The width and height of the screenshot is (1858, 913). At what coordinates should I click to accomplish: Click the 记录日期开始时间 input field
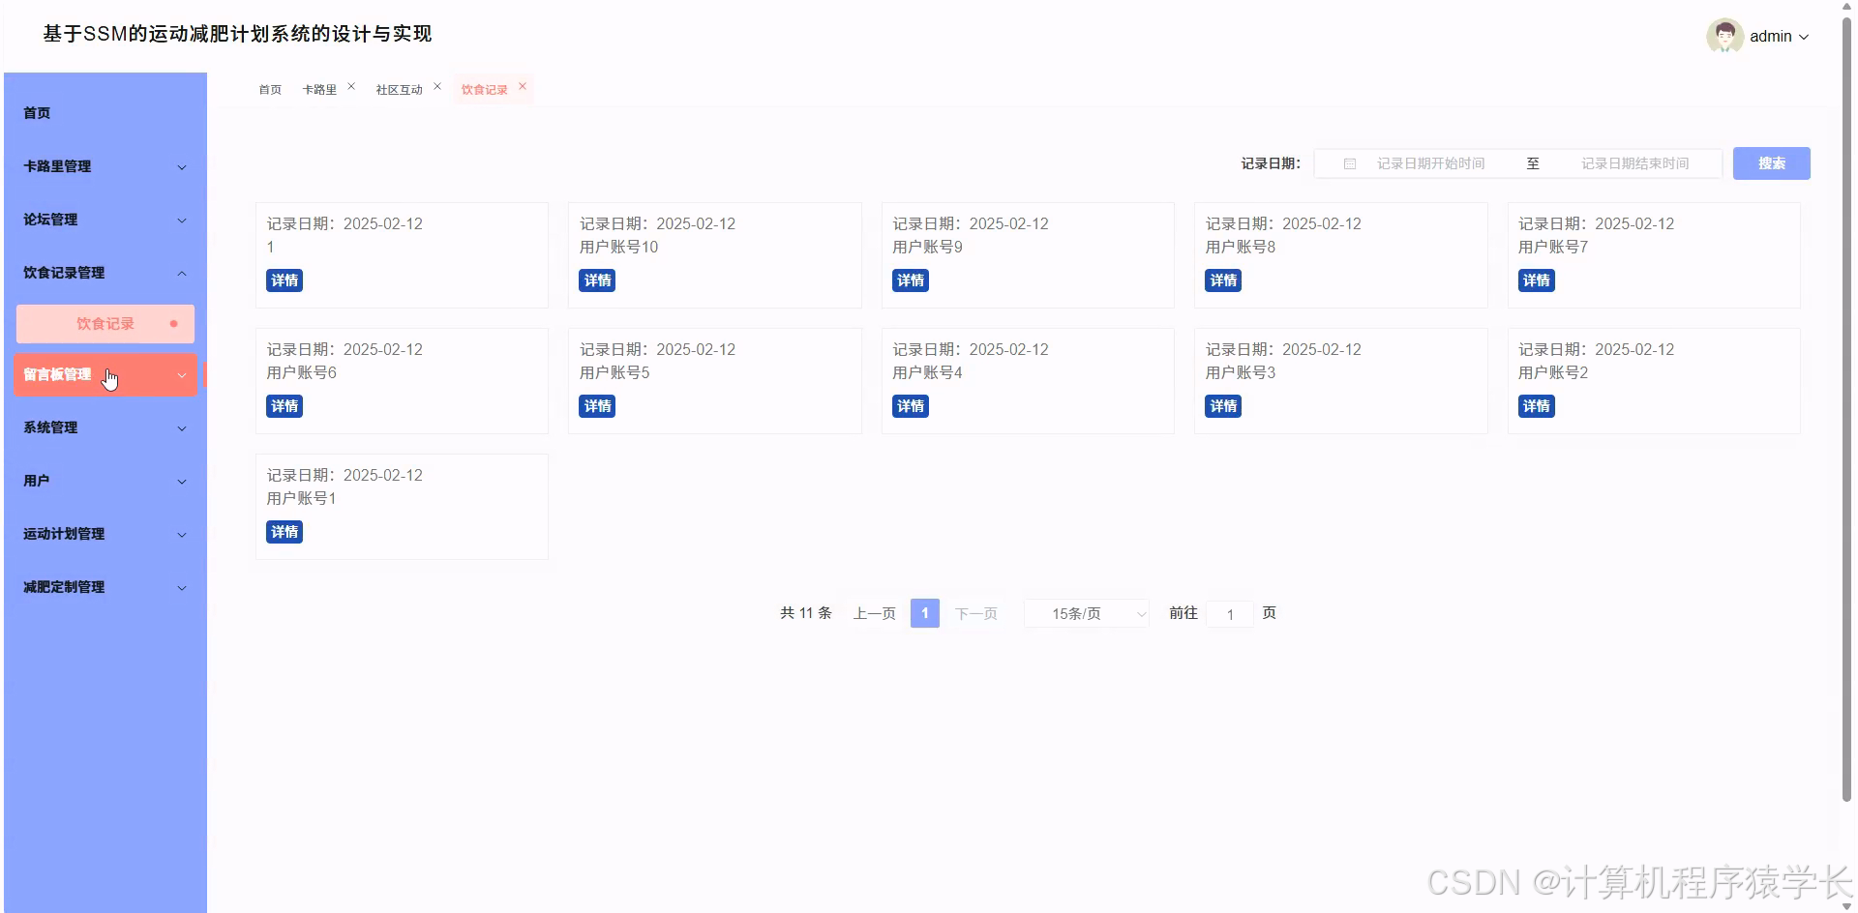(x=1432, y=163)
